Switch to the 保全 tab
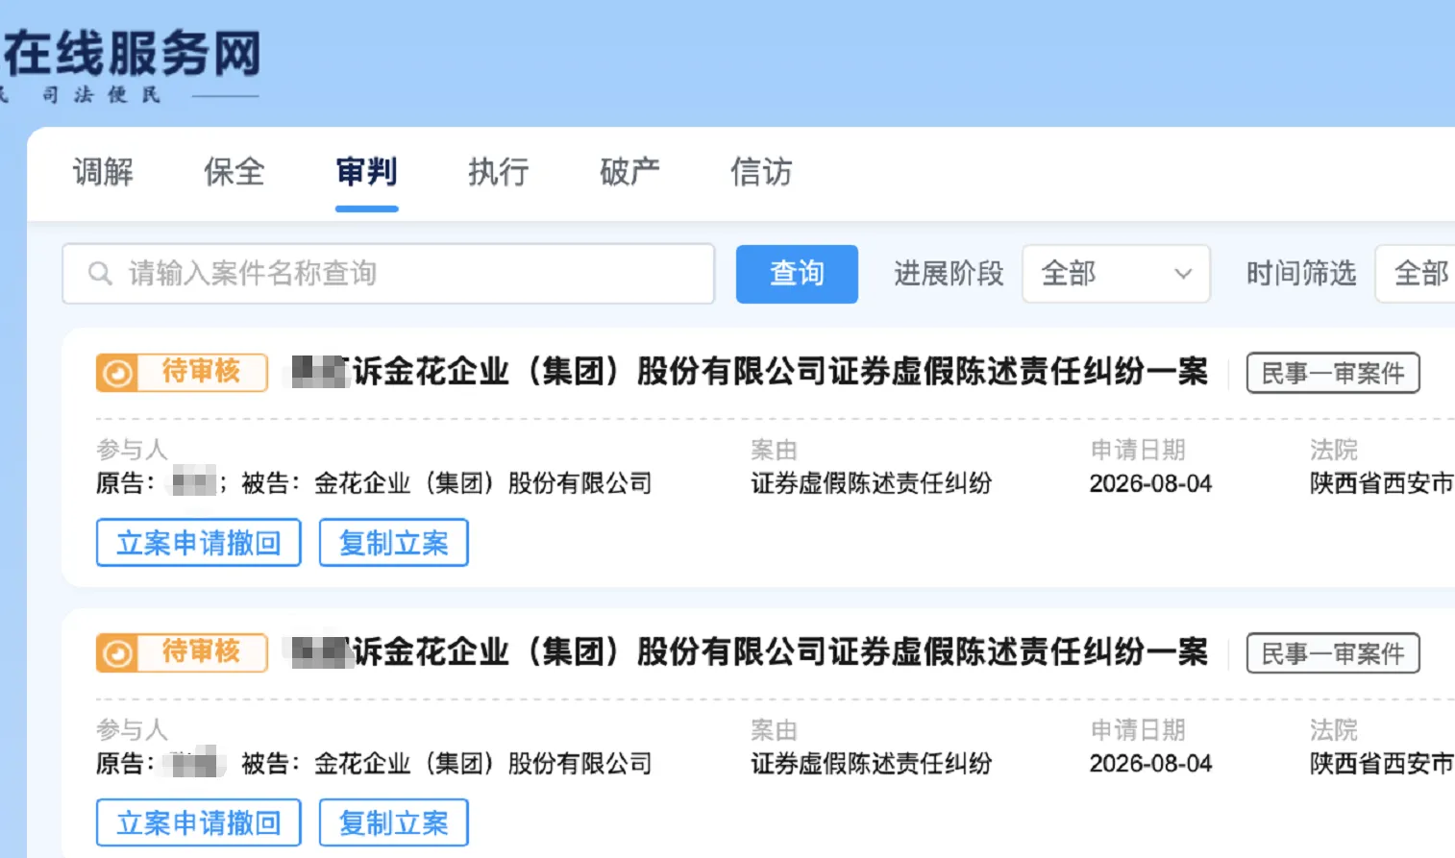The image size is (1455, 858). click(234, 172)
